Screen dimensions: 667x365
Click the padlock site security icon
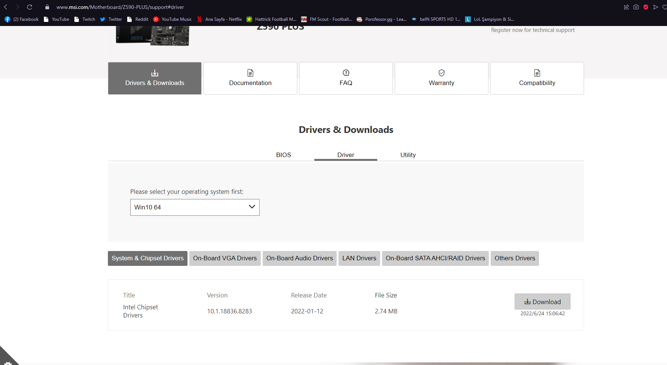[x=47, y=7]
